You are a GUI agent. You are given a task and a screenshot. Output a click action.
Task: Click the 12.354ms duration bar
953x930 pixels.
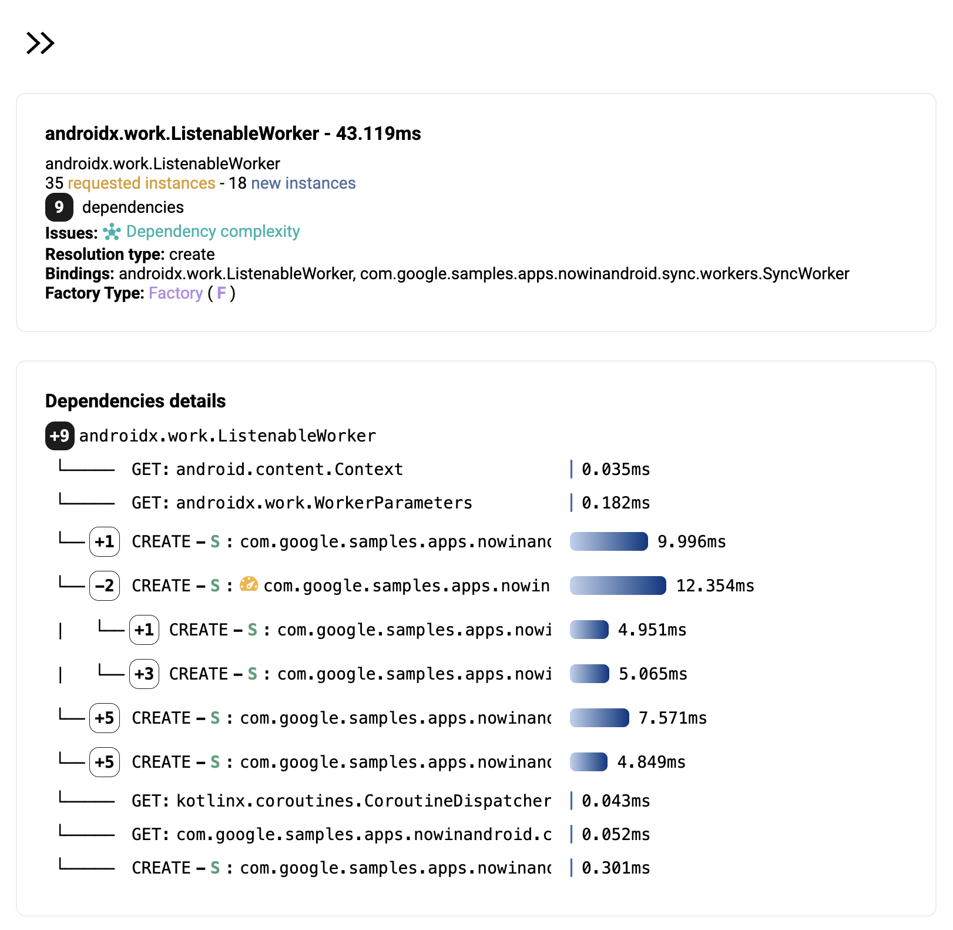[x=618, y=586]
